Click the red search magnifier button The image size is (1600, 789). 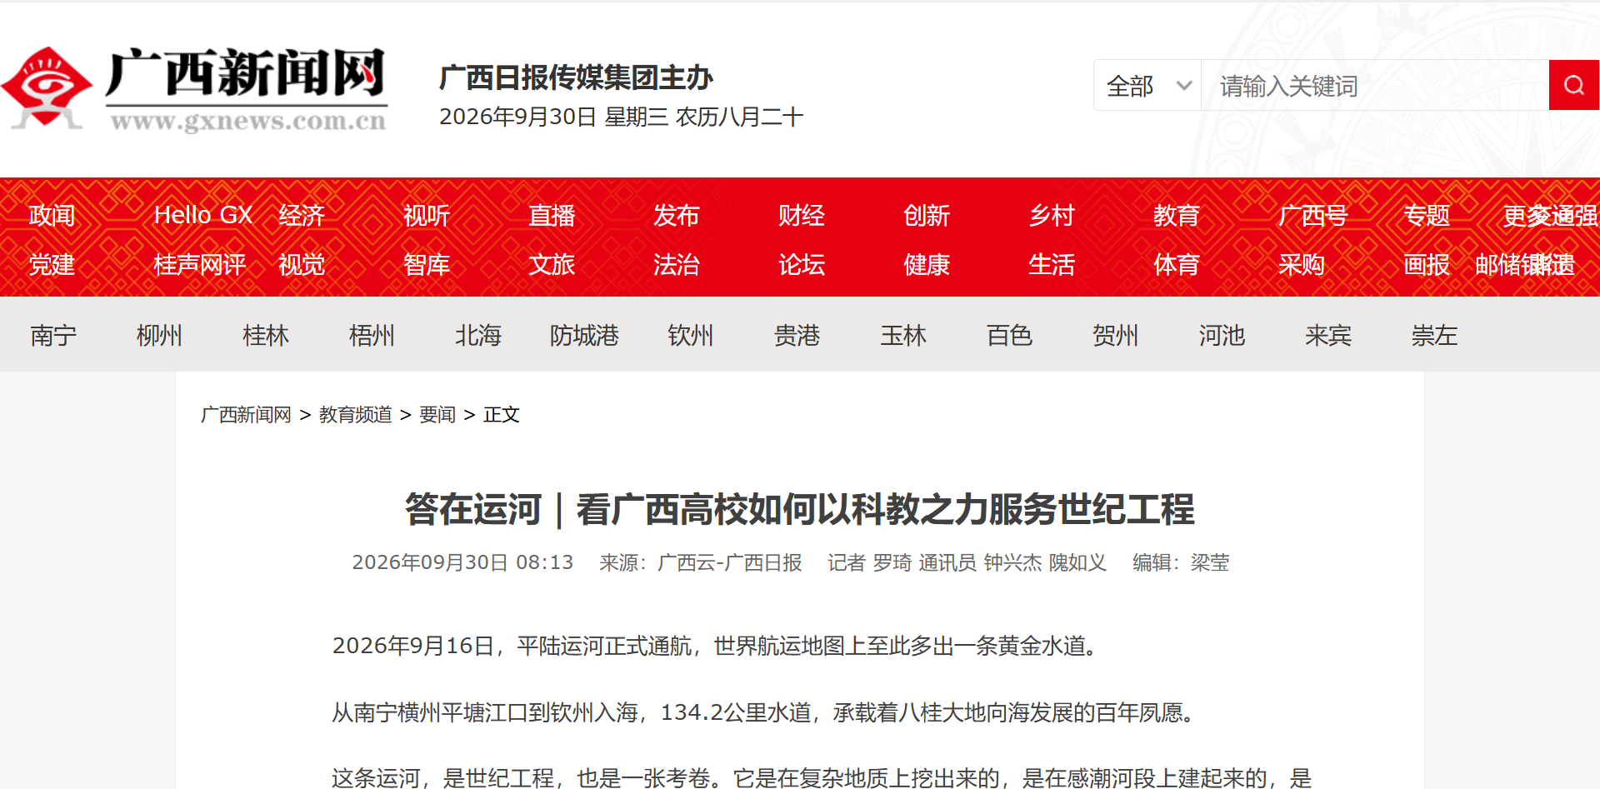click(x=1573, y=85)
